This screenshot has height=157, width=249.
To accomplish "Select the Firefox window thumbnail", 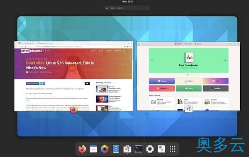I will pyautogui.click(x=73, y=76).
